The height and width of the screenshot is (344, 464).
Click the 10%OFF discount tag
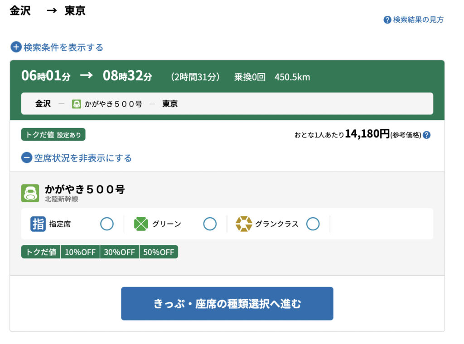(80, 252)
